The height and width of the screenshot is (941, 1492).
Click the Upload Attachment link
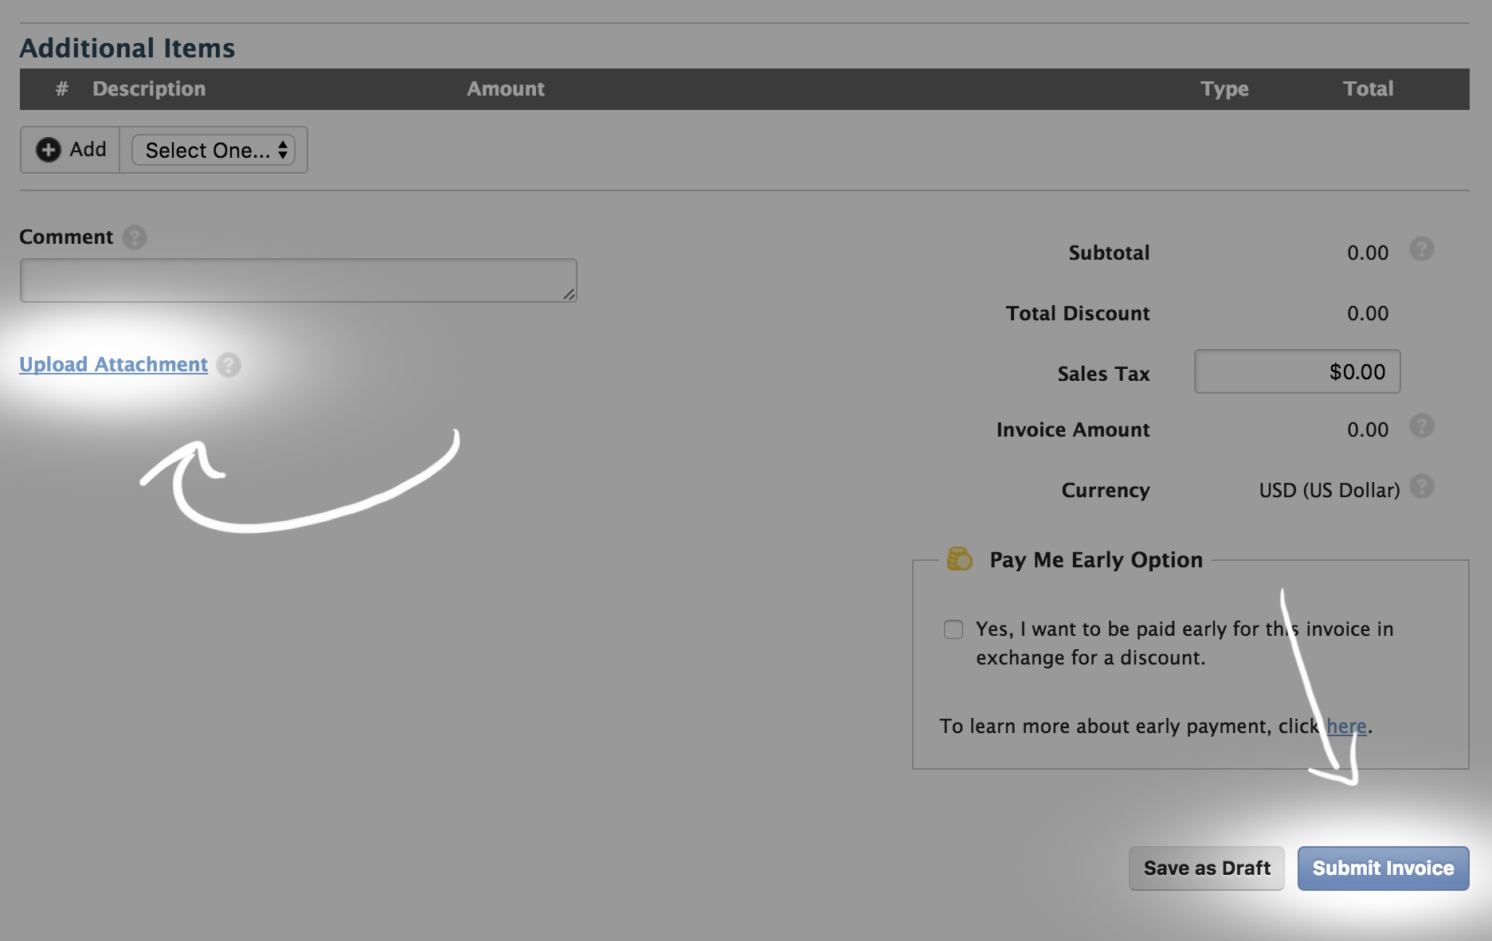click(113, 364)
